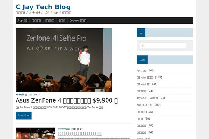Focus the sidebar search input field
The height and width of the screenshot is (139, 209).
coord(163,46)
